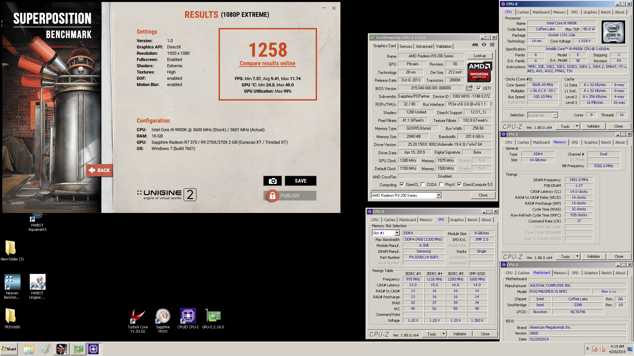
Task: Switch to CPU-Z in the taskbar
Action: [93, 349]
